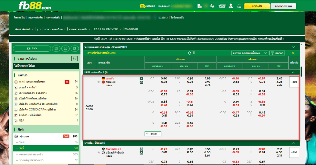This screenshot has width=316, height=165.
Task: Open statistics icon for Germany vs Portugal
Action: pyautogui.click(x=141, y=82)
